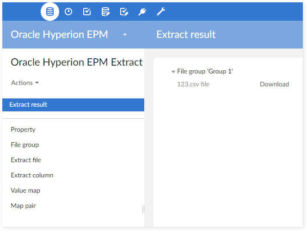Select the Extract file menu item

[x=26, y=160]
